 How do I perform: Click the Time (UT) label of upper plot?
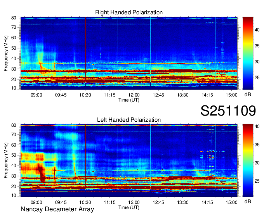[129, 100]
